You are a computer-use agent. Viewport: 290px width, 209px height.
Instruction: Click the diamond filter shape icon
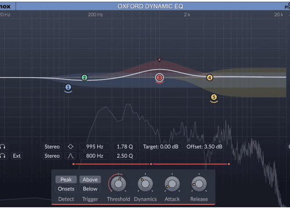pos(71,147)
